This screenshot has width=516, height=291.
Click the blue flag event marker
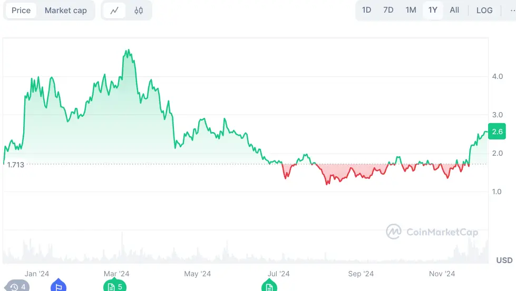pyautogui.click(x=59, y=285)
